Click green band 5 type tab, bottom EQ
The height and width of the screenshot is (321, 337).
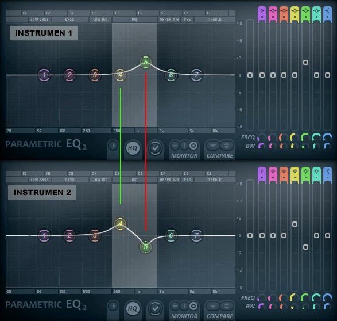pos(305,175)
